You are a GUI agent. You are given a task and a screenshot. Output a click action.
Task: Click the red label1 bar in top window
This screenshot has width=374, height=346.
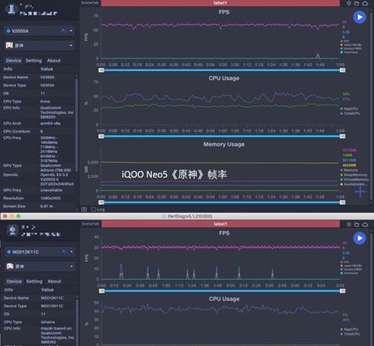pos(220,3)
